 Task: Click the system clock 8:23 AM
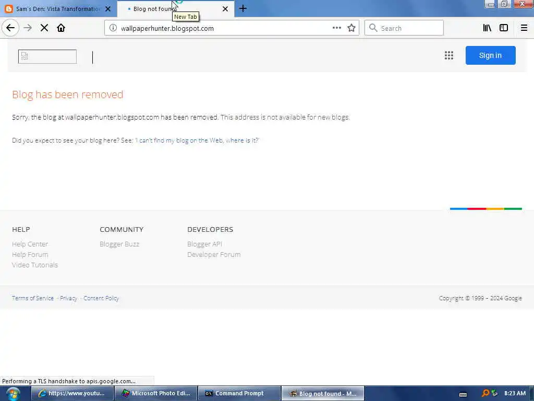click(515, 393)
